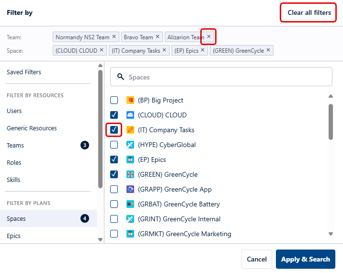Click the Cancel button

pyautogui.click(x=257, y=259)
